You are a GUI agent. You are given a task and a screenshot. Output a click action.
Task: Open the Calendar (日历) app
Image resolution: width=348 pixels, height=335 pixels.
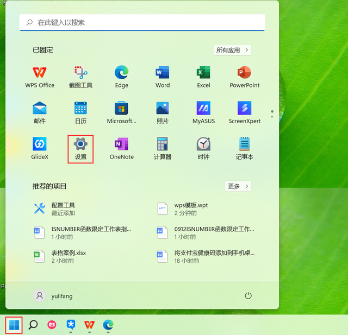[80, 113]
